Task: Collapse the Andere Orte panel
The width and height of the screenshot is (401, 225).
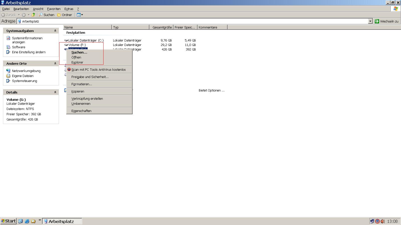Action: click(55, 63)
